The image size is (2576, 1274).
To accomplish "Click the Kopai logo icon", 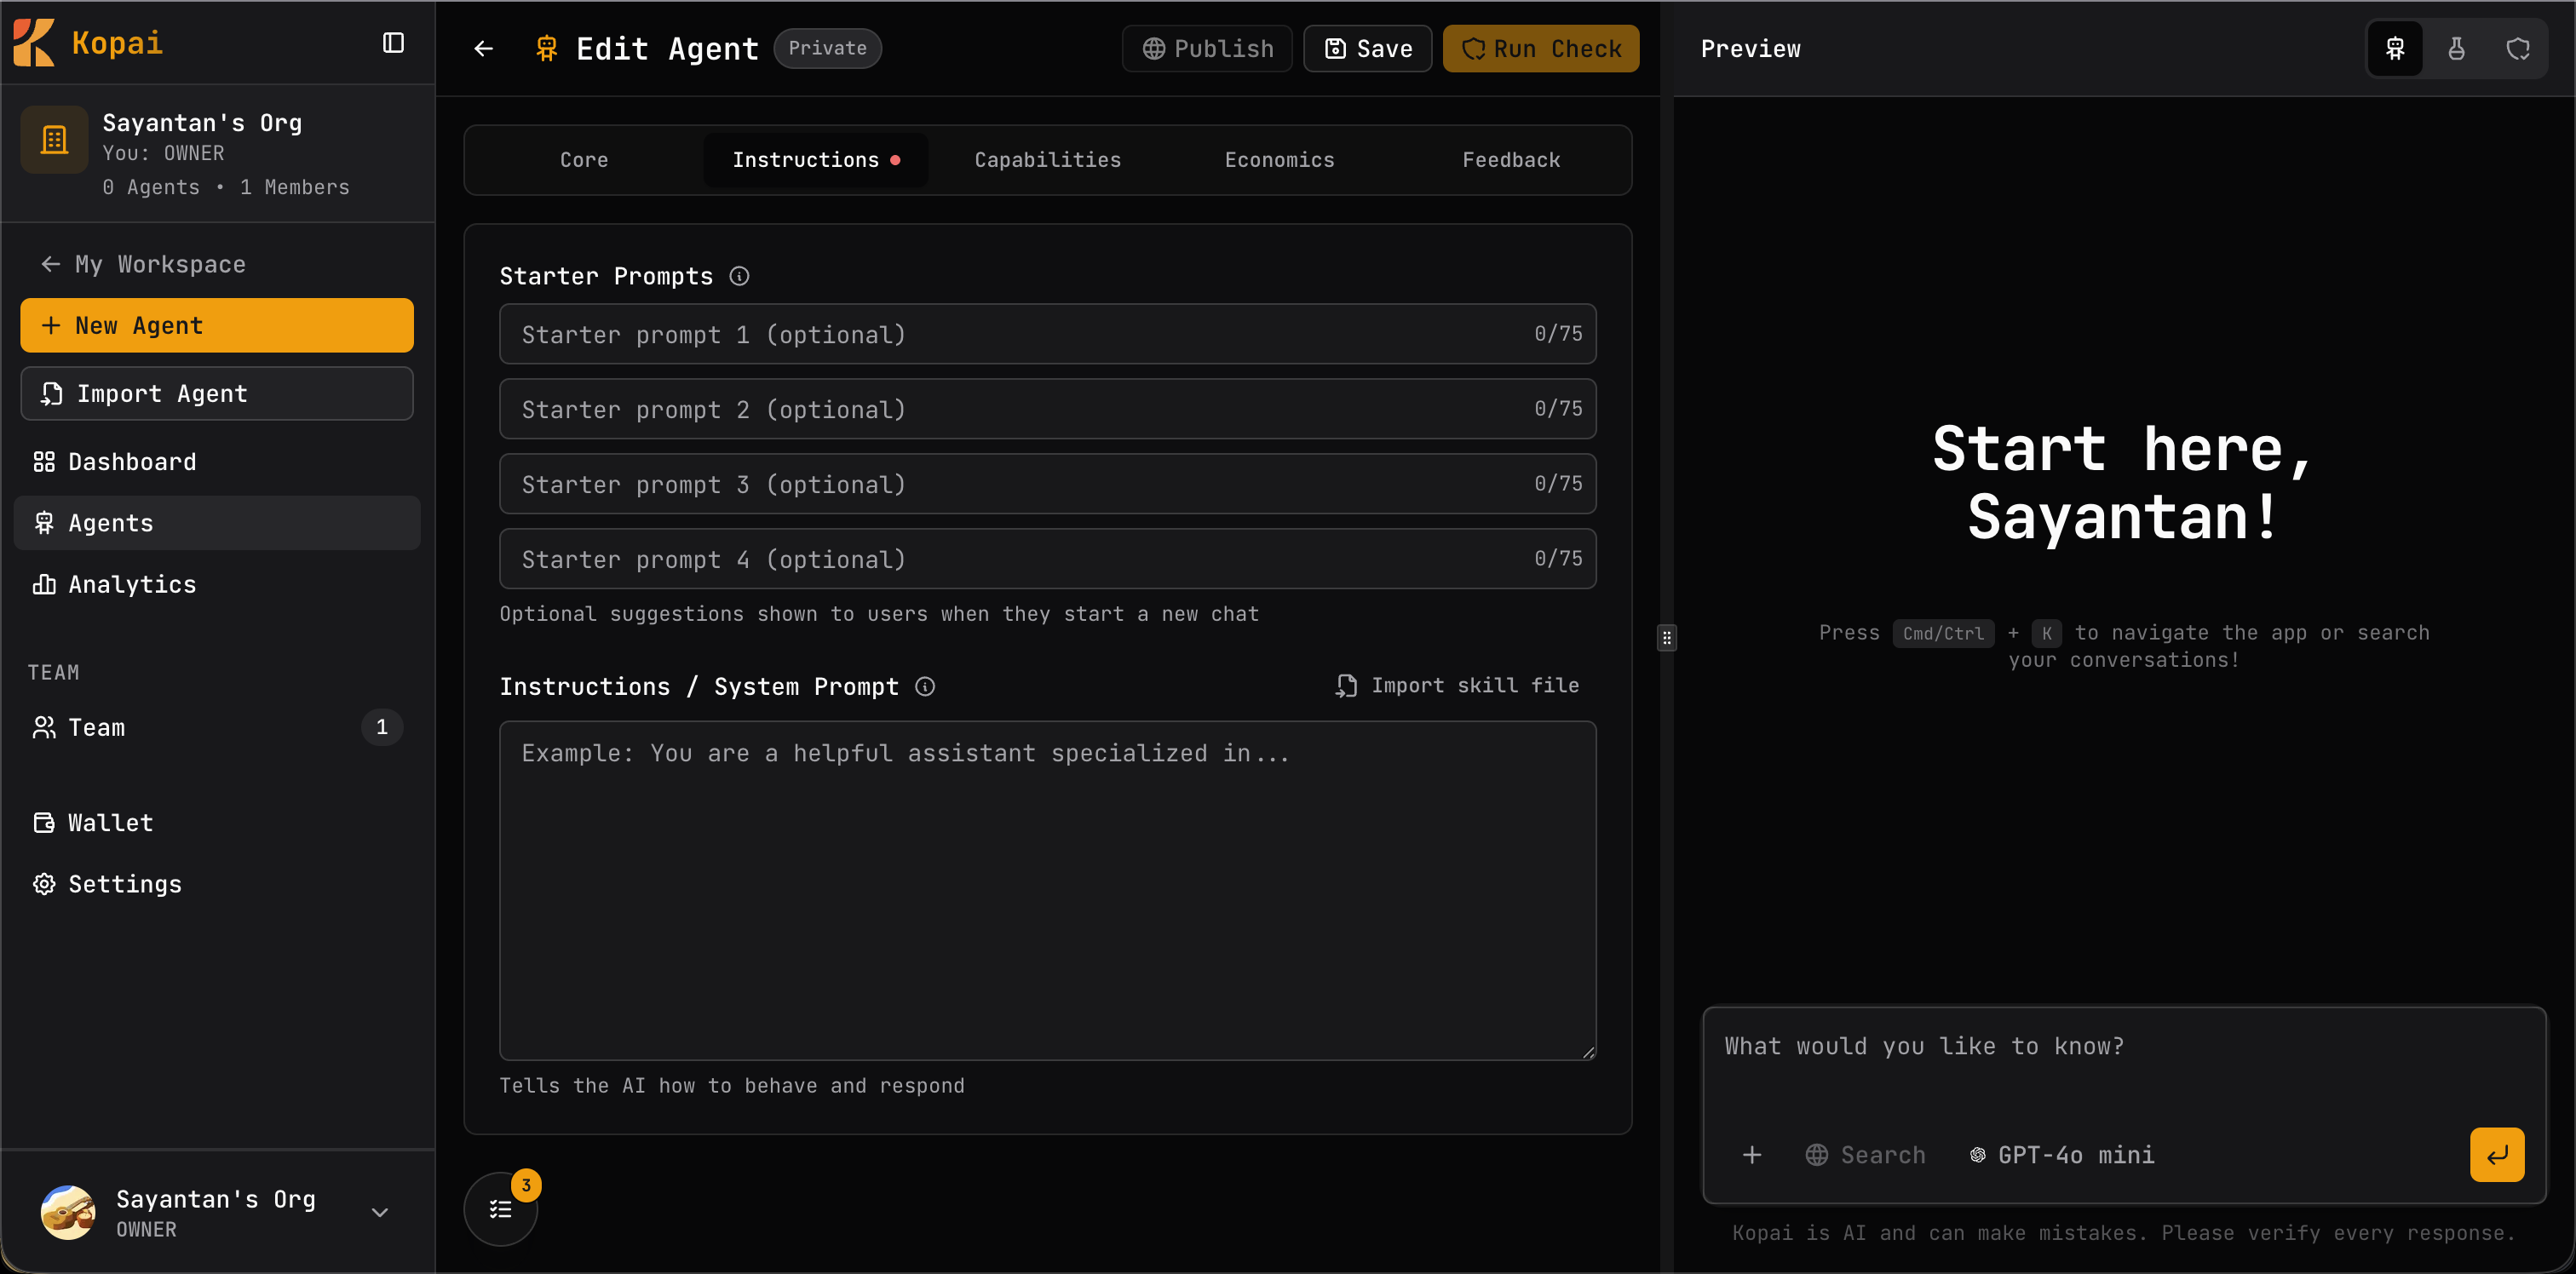I will 34,43.
